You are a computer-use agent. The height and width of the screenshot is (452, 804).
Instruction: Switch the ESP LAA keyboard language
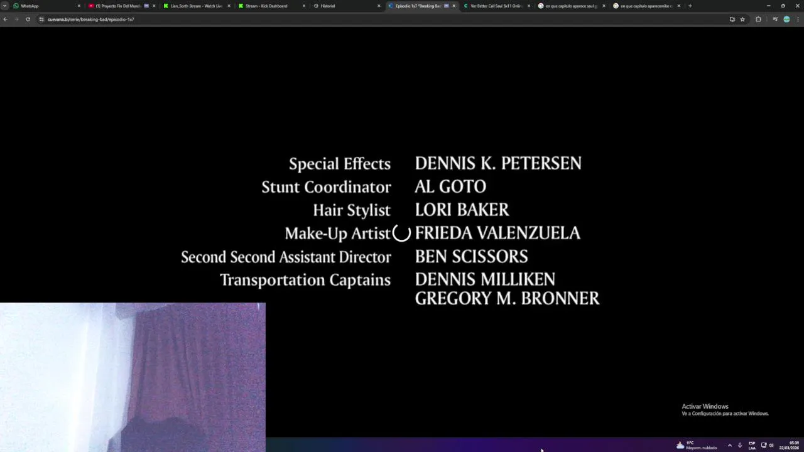click(752, 445)
